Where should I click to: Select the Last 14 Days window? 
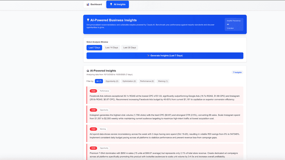pyautogui.click(x=112, y=47)
